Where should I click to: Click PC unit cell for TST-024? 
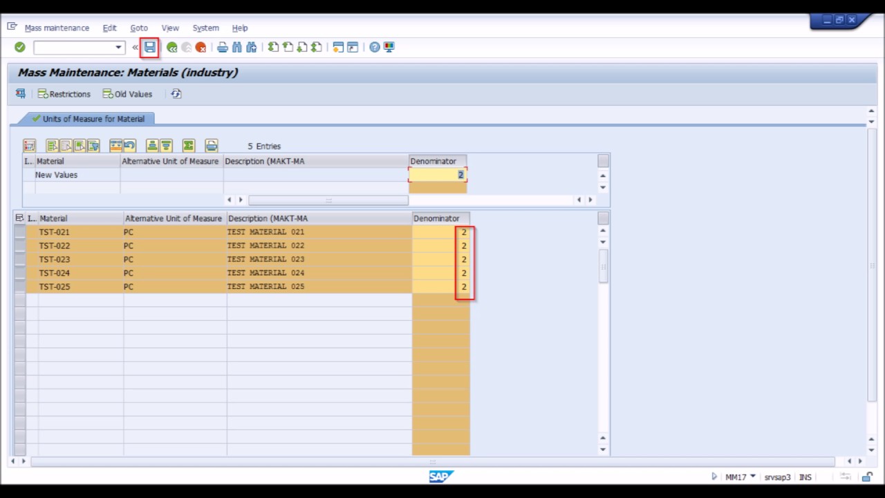(175, 273)
